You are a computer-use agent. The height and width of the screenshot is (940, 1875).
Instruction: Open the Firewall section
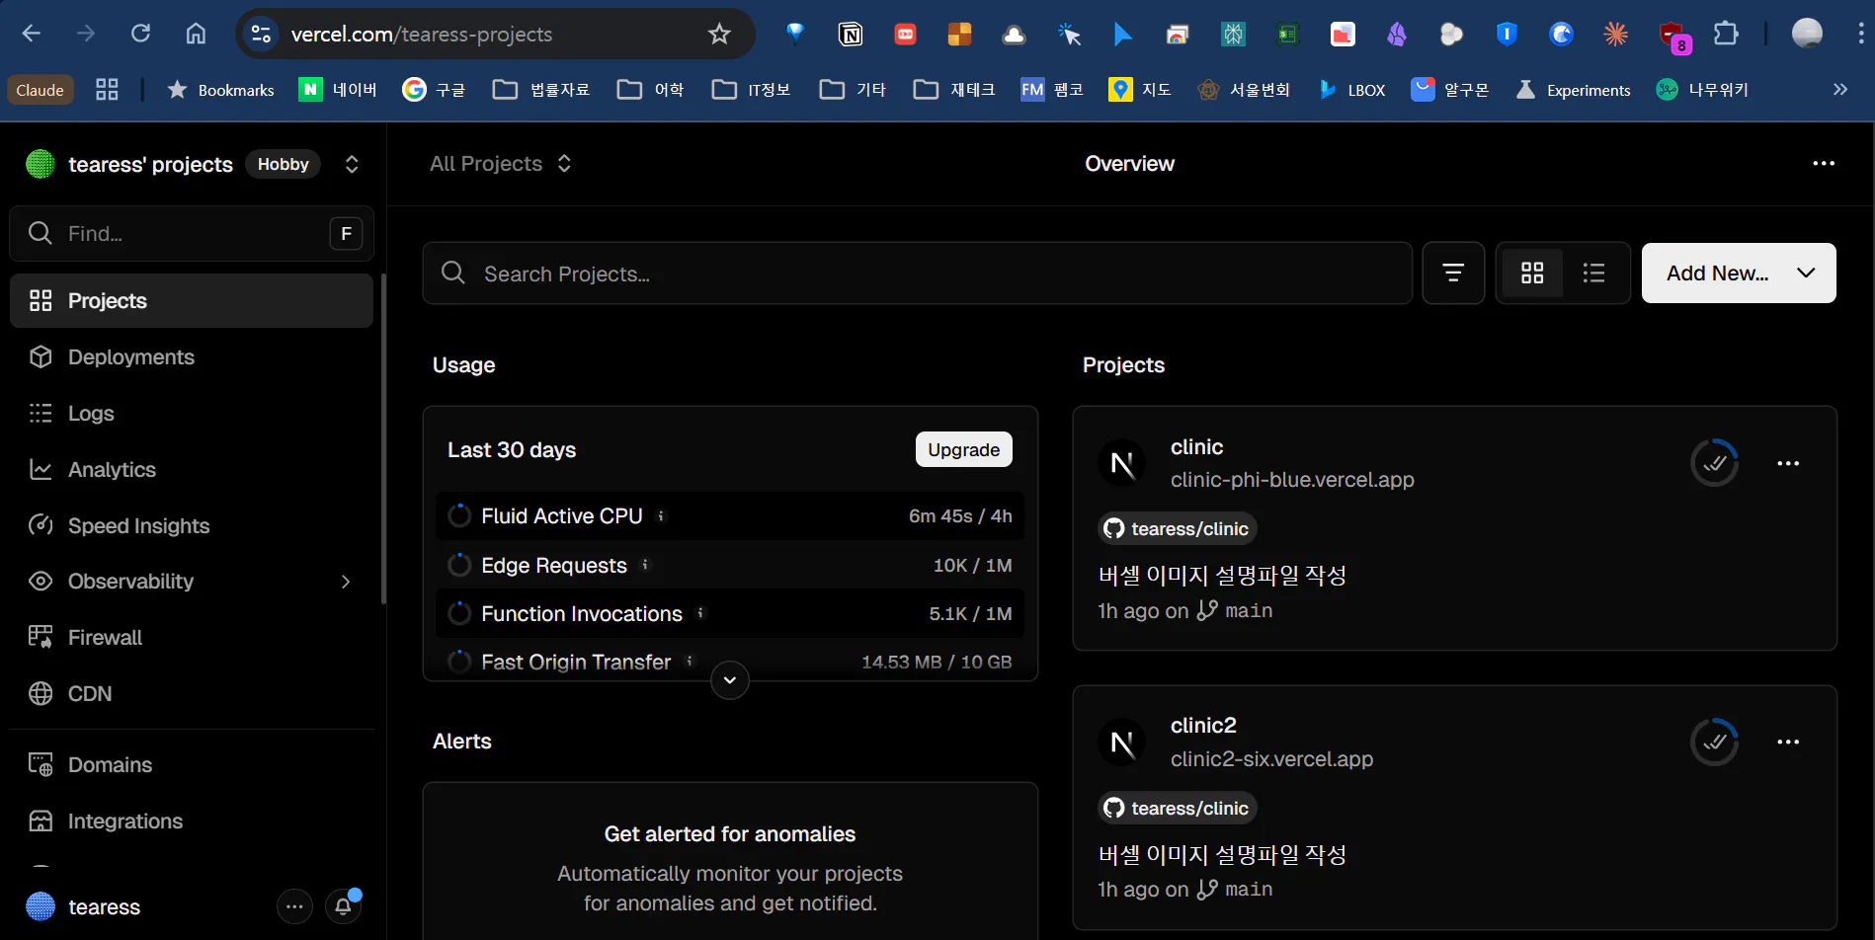pyautogui.click(x=191, y=638)
